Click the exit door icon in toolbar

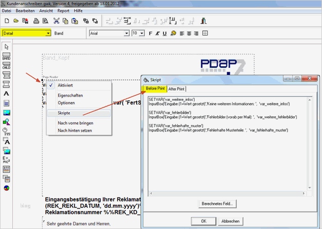coord(203,21)
